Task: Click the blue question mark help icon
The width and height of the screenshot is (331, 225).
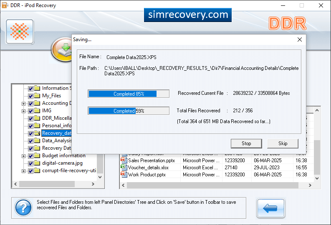Action: point(23,208)
